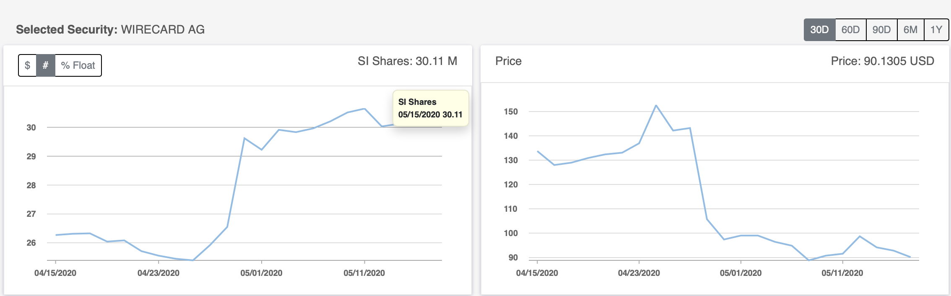
Task: Click the 05/11/2020 label on Price chart
Action: [x=842, y=273]
